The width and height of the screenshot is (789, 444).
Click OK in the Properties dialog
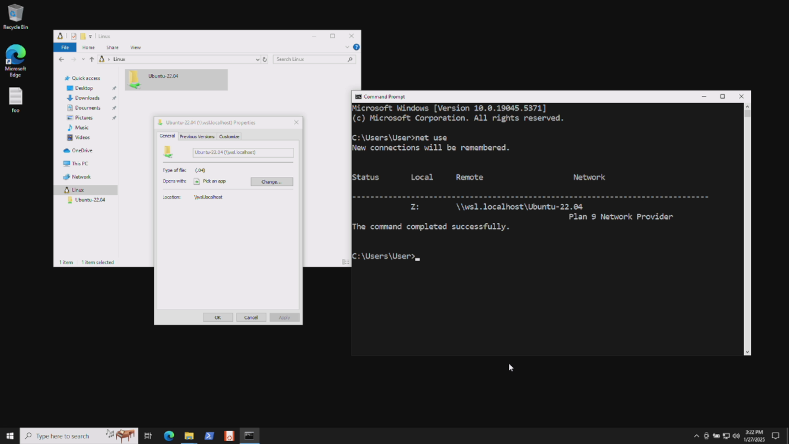pyautogui.click(x=218, y=317)
